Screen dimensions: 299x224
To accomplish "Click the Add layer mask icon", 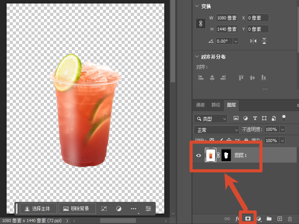I will coord(248,219).
